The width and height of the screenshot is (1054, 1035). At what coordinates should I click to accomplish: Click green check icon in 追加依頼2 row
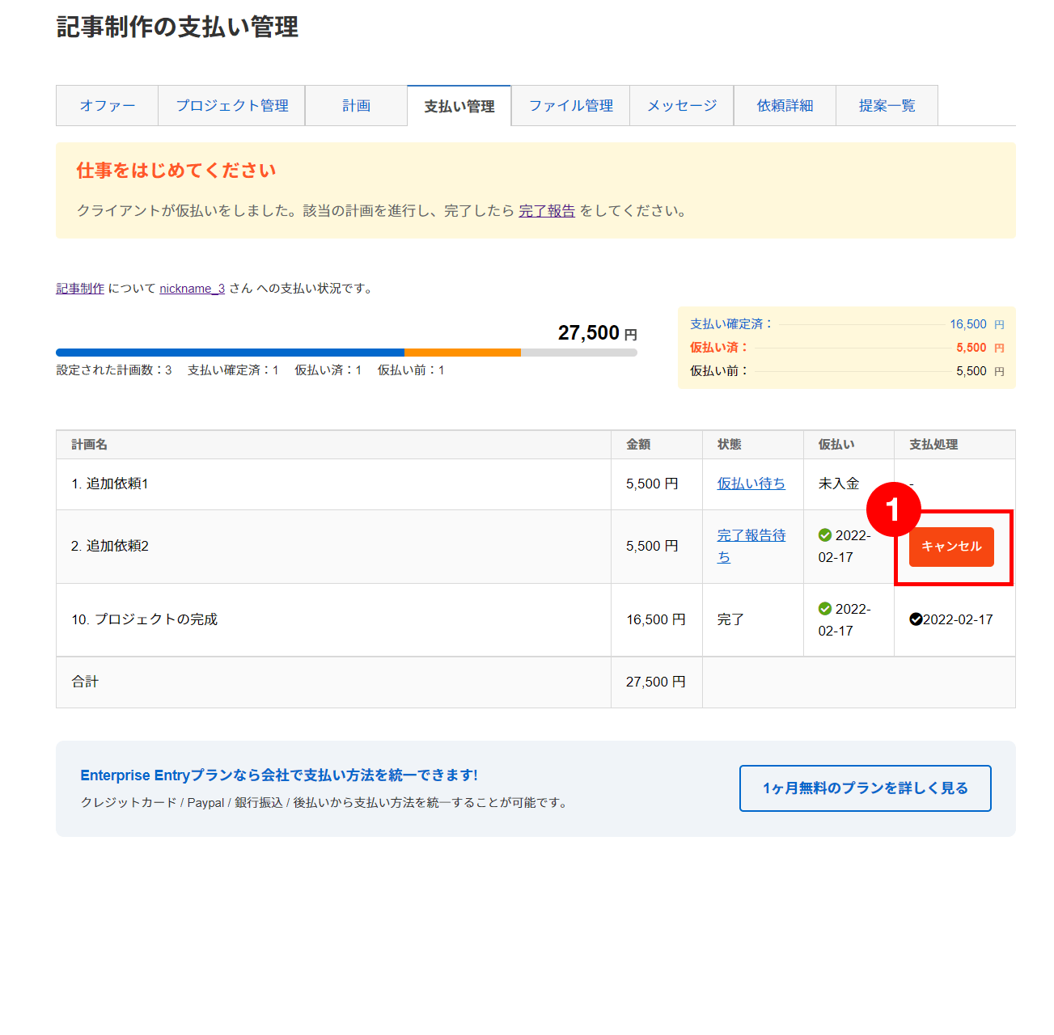coord(825,535)
